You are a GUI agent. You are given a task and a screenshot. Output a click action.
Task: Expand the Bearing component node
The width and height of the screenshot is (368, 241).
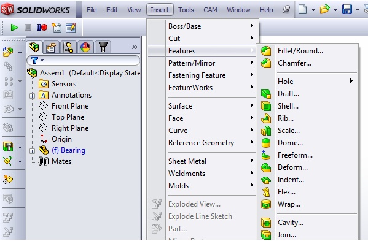[x=32, y=151]
